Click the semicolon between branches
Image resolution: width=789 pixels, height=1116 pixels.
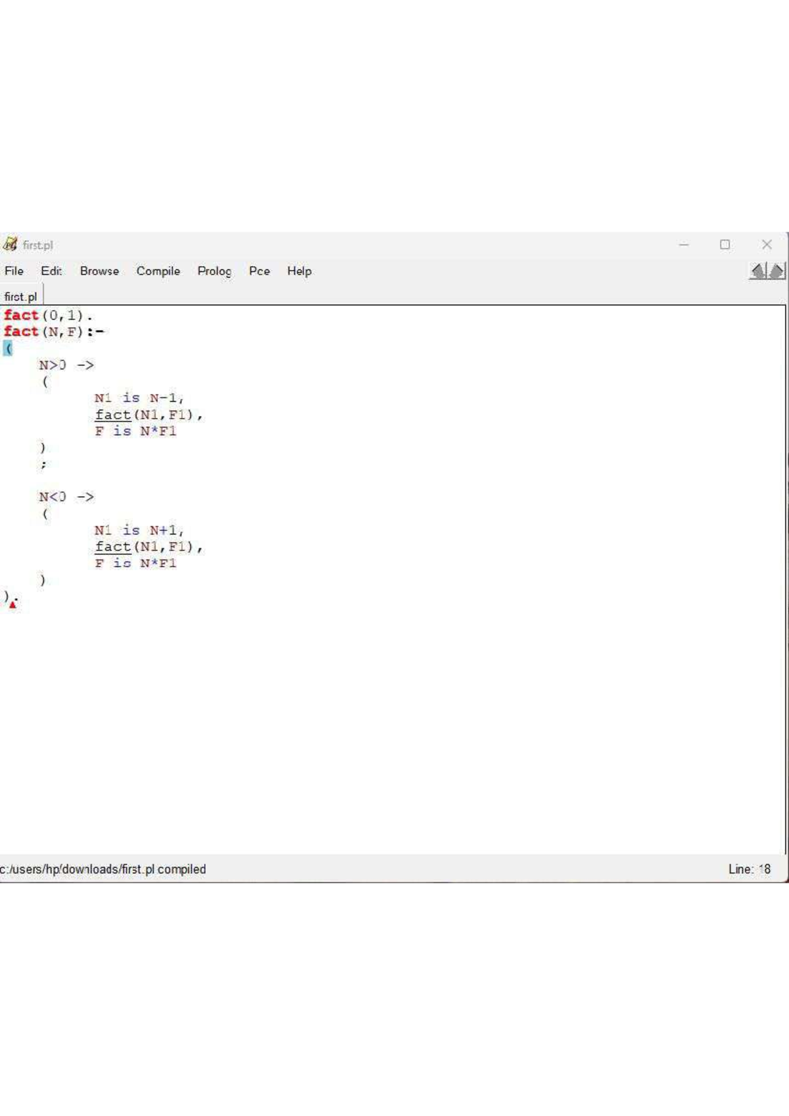click(43, 465)
